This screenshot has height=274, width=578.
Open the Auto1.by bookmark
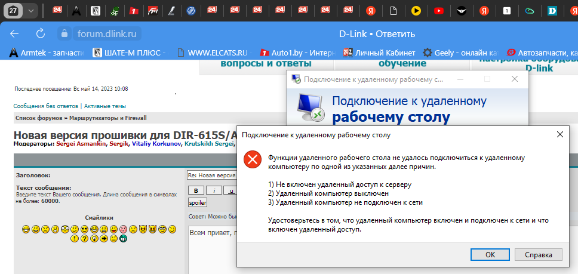point(297,53)
